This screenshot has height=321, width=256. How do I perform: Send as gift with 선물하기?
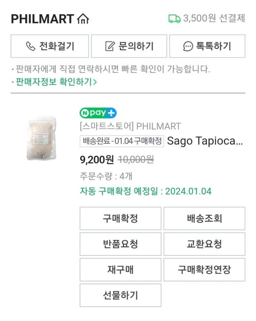(x=120, y=295)
